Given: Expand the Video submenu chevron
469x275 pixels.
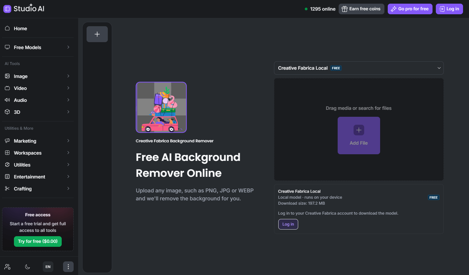Looking at the screenshot, I should point(68,88).
